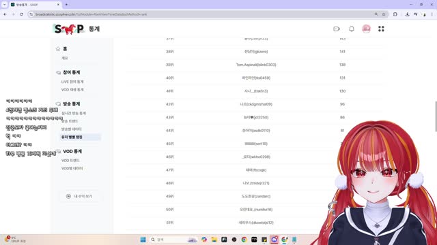Click the icon beside 방송 통계
The image size is (437, 245).
tap(58, 104)
